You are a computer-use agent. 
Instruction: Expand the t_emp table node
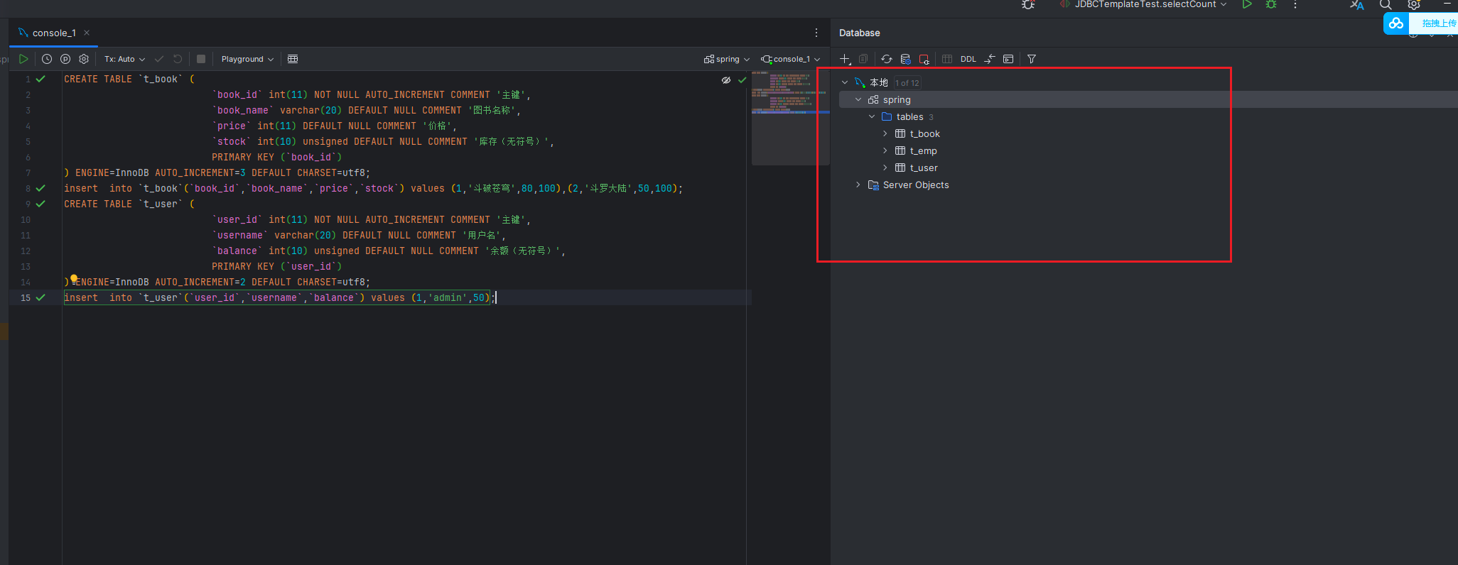coord(885,150)
